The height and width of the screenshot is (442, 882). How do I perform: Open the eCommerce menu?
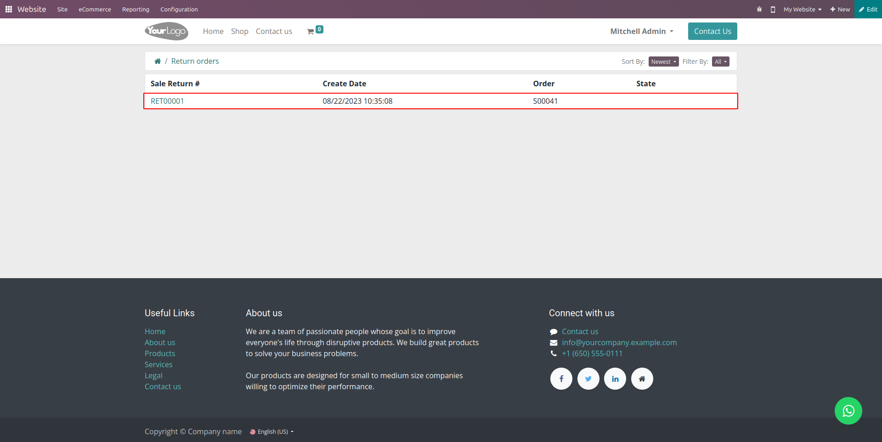pos(95,9)
